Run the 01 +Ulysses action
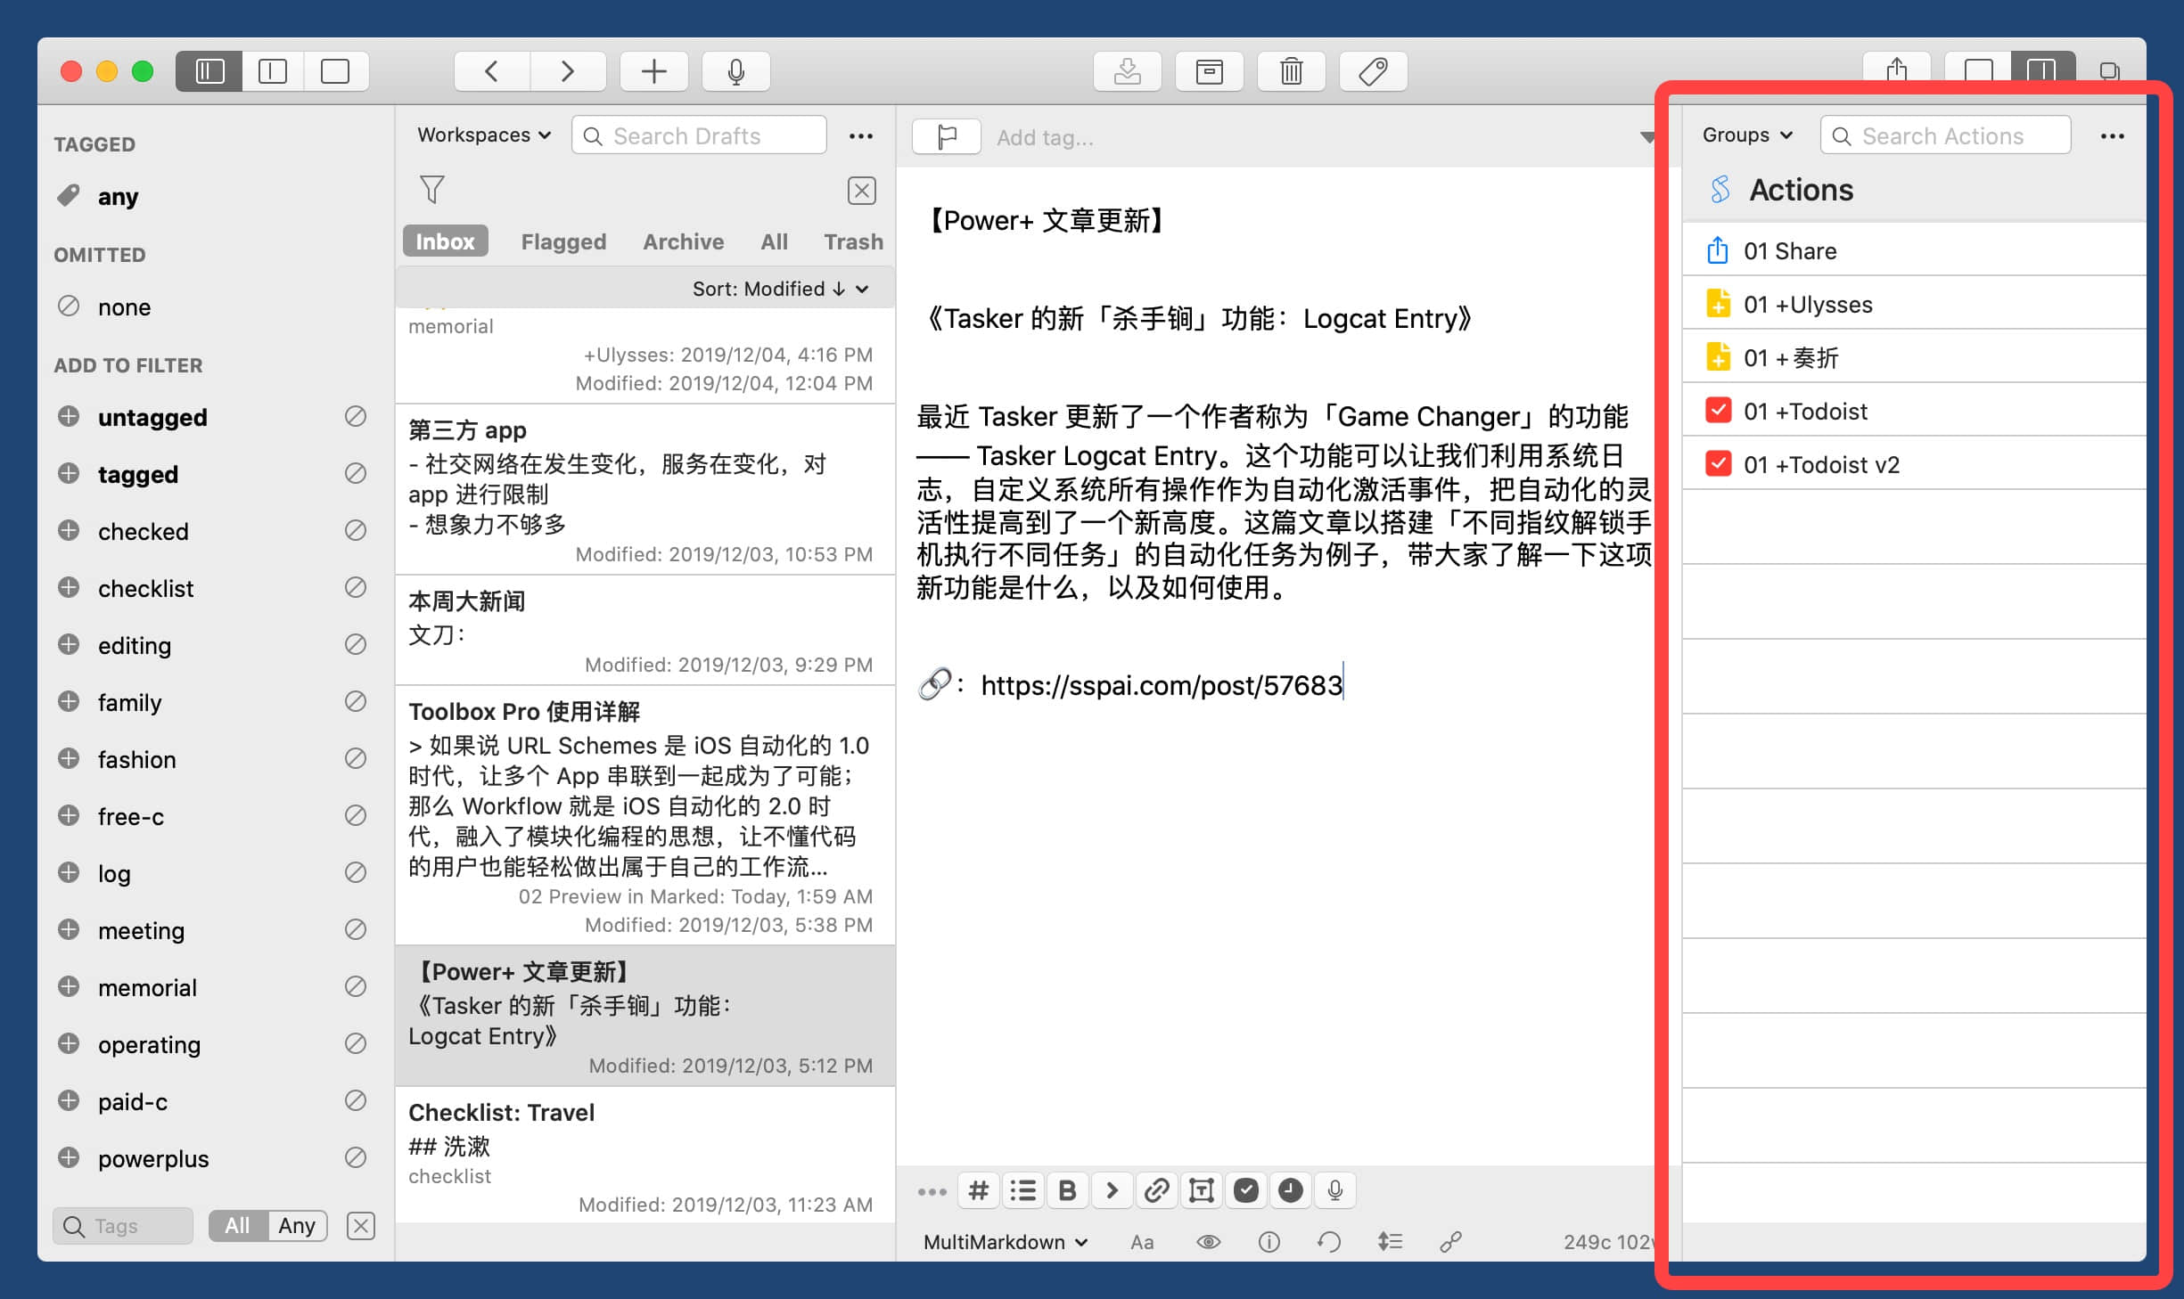This screenshot has height=1299, width=2184. pyautogui.click(x=1808, y=304)
